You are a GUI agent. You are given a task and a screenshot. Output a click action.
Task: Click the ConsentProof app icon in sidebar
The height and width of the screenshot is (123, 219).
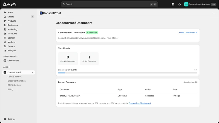click(5, 72)
